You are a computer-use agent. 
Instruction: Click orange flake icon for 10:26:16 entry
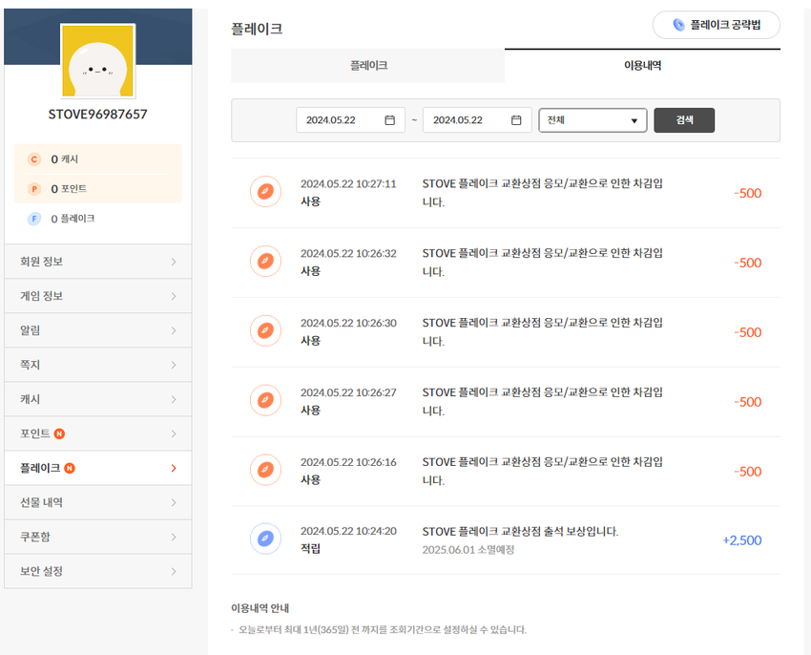266,470
